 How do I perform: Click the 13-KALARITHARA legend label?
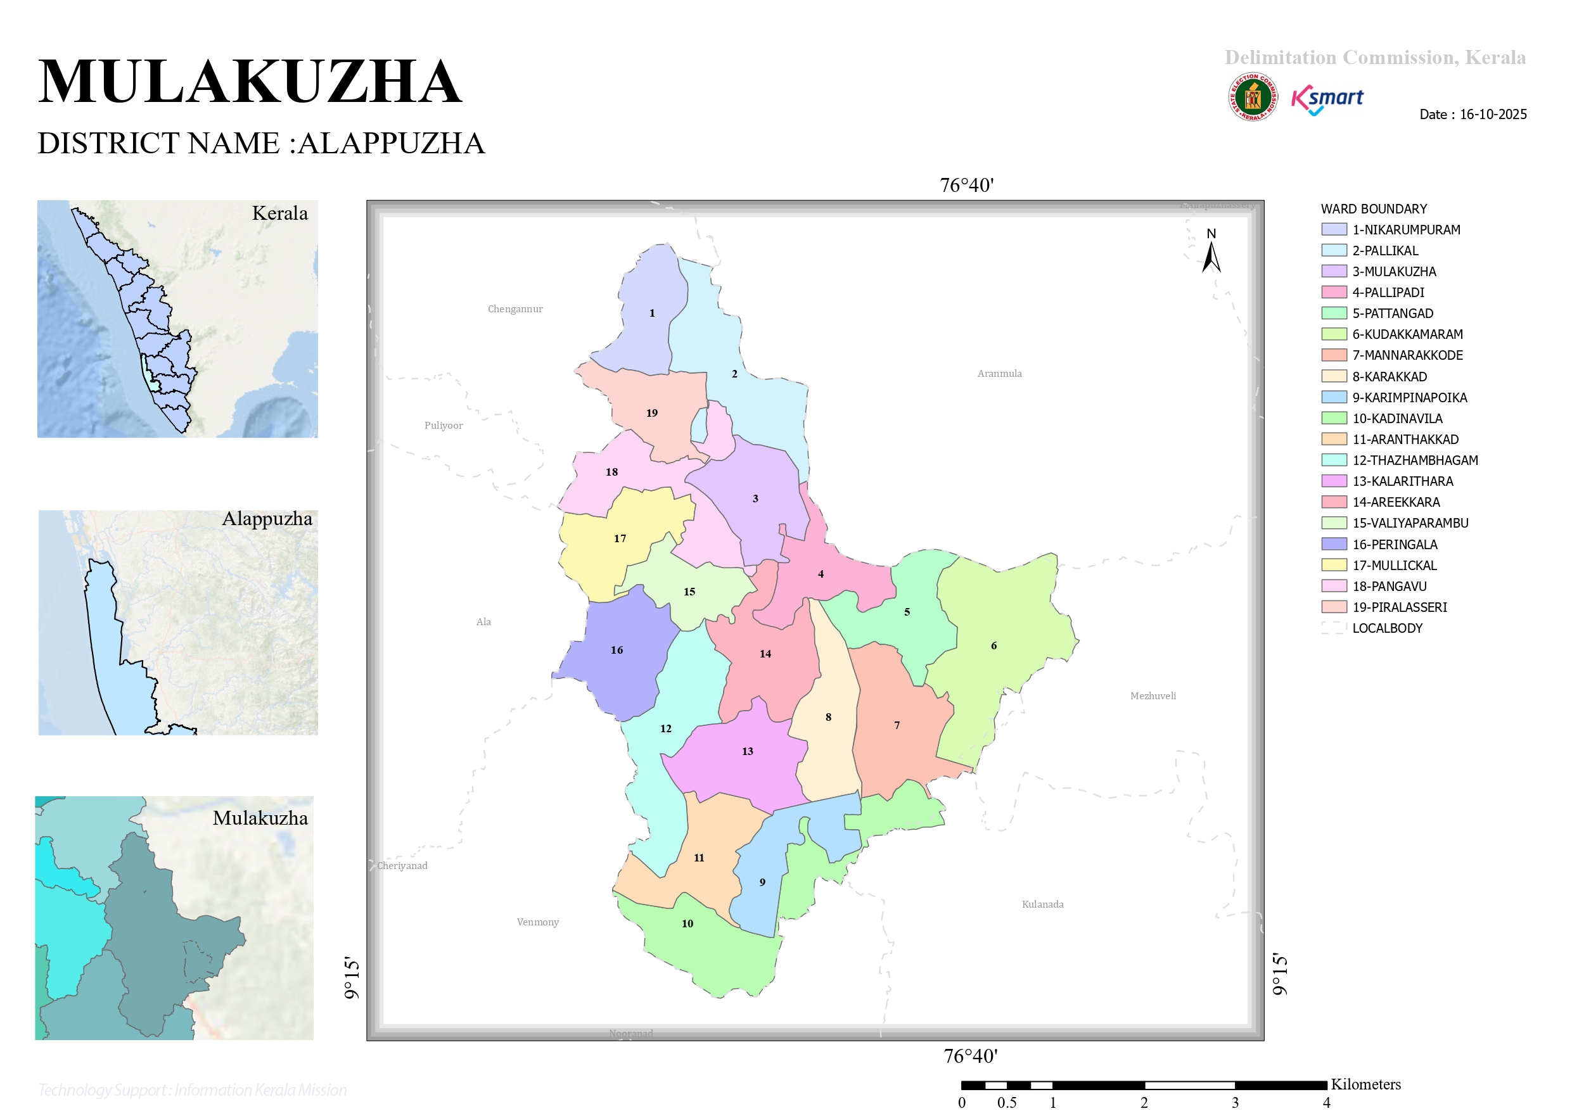click(x=1402, y=481)
